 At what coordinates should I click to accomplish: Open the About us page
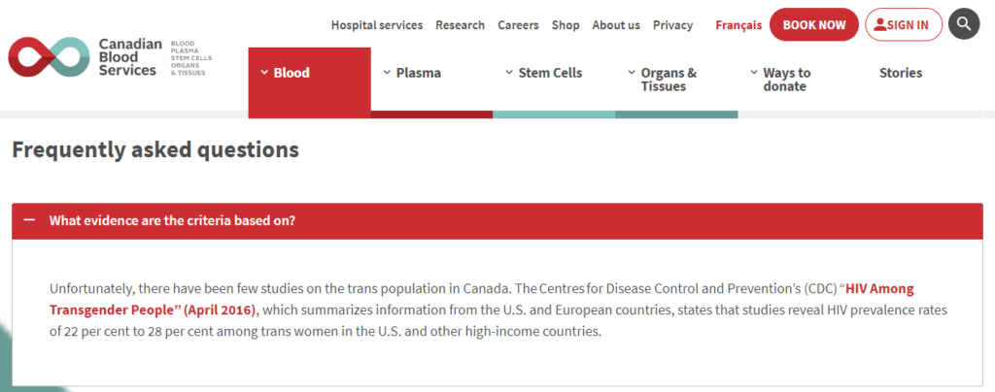click(616, 25)
